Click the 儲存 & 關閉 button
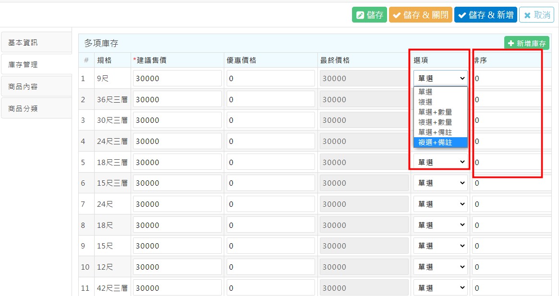The image size is (559, 296). tap(420, 15)
